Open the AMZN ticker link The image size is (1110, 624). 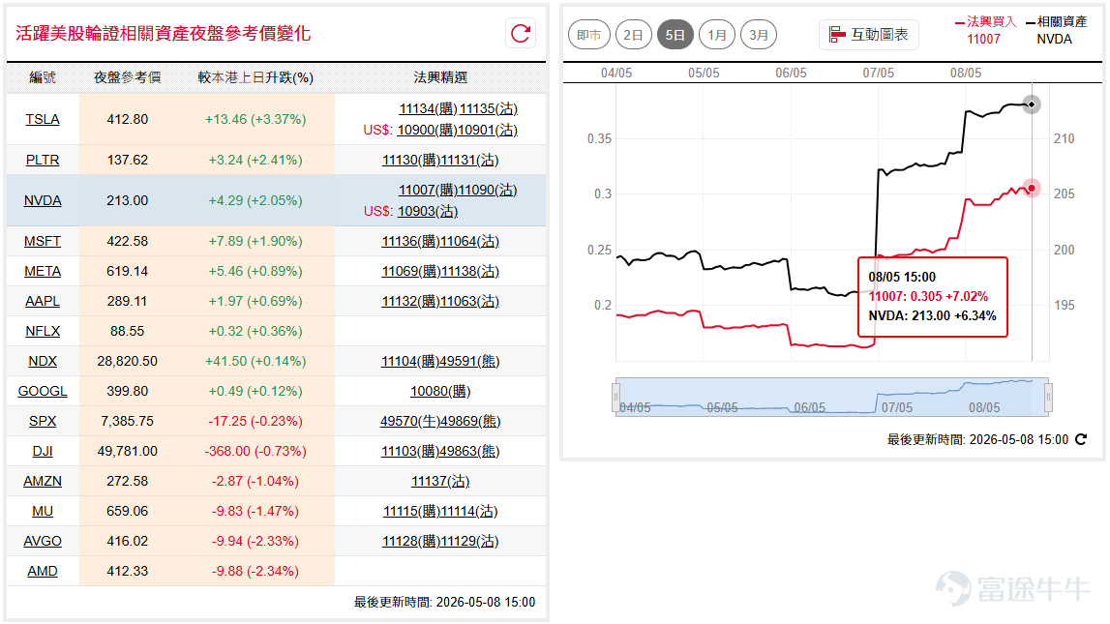43,481
